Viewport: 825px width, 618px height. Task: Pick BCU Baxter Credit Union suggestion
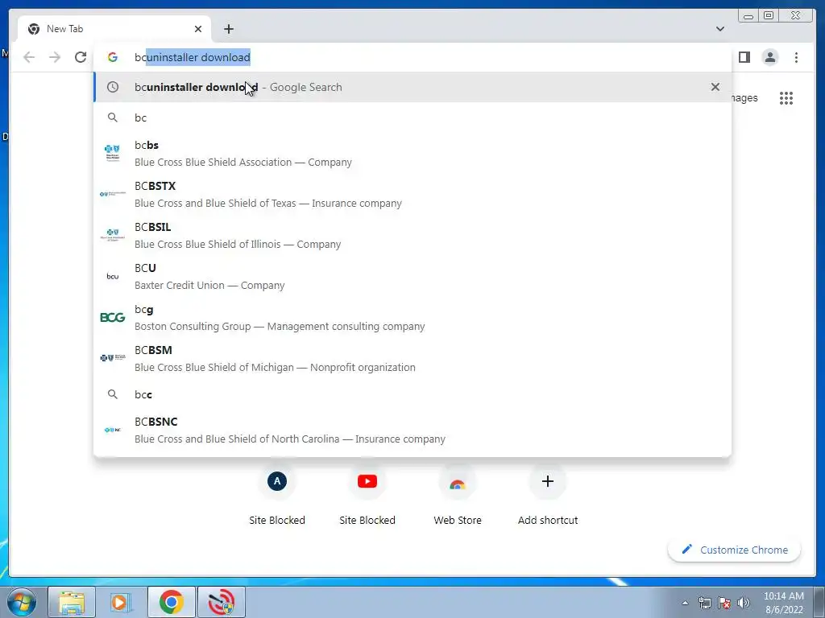pyautogui.click(x=412, y=277)
